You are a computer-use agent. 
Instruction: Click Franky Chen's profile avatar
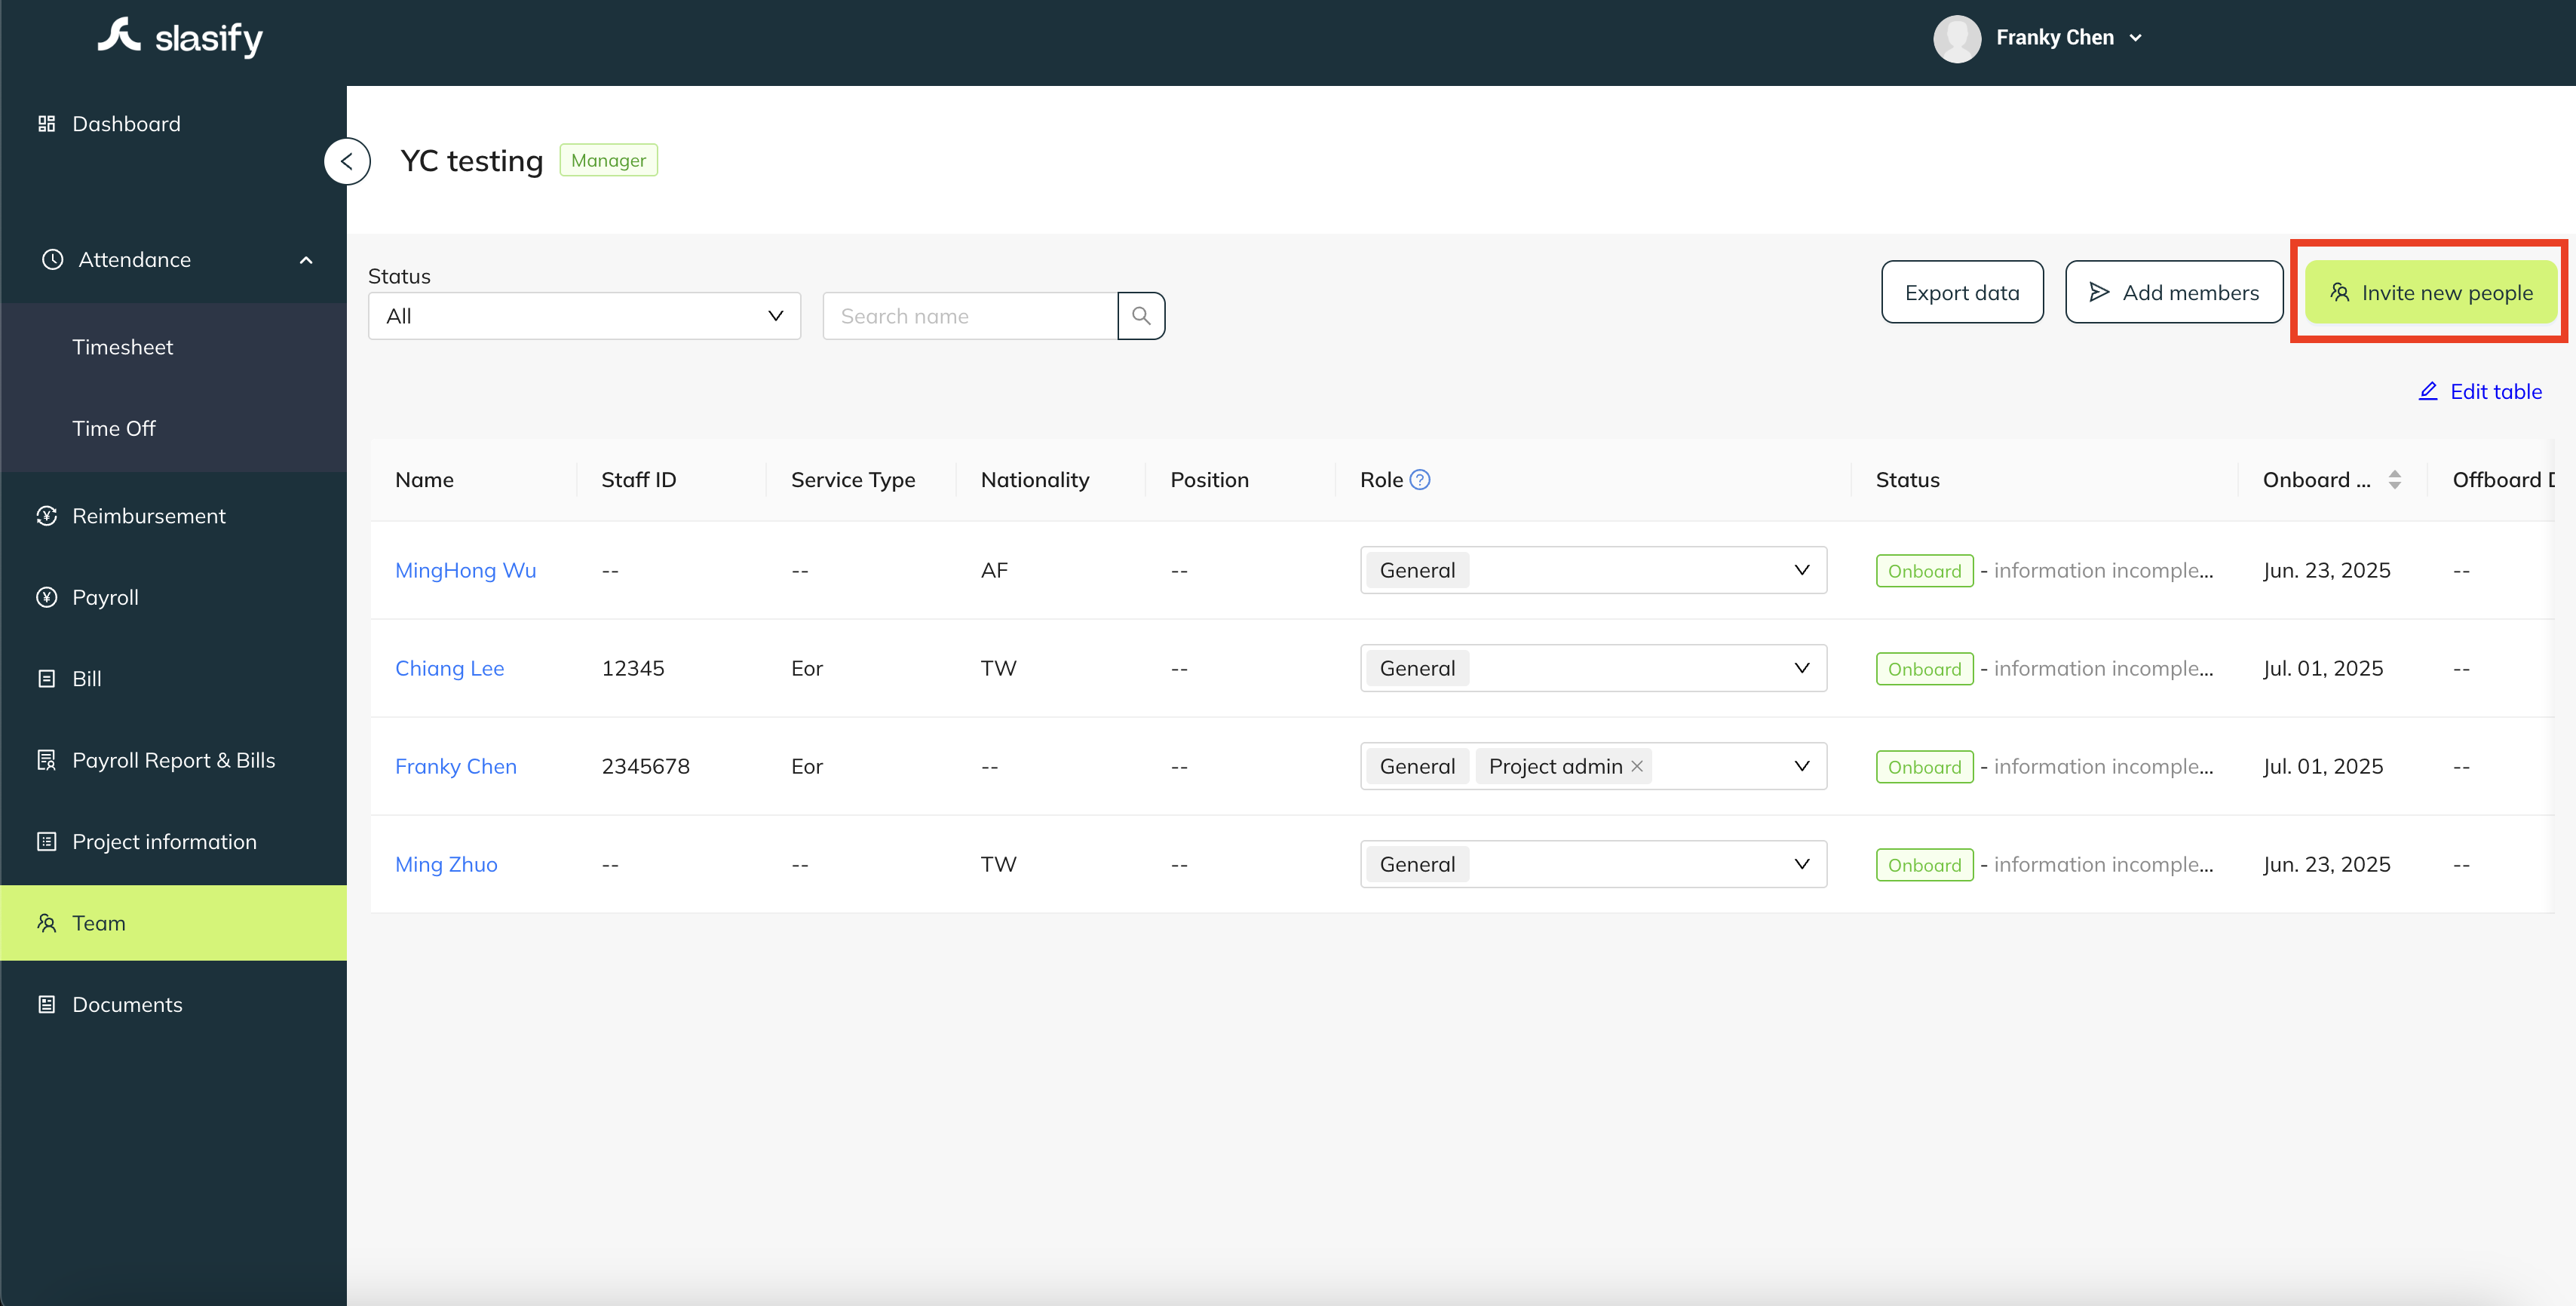(x=1957, y=38)
